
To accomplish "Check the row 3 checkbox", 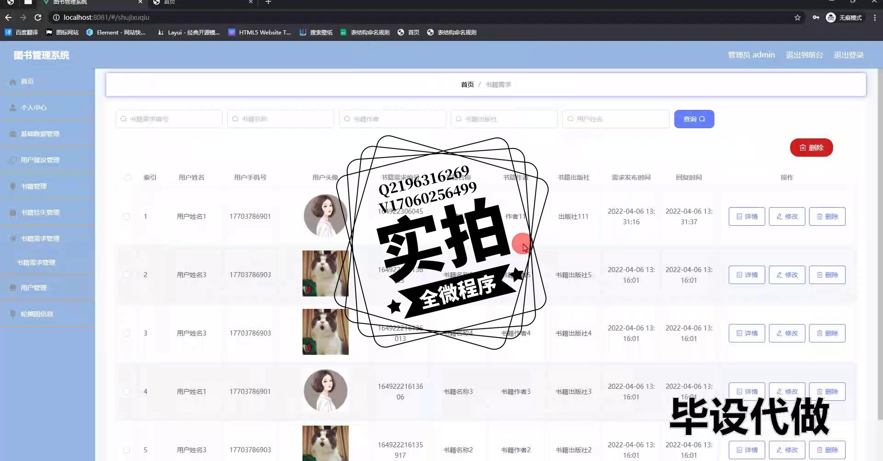I will [127, 333].
